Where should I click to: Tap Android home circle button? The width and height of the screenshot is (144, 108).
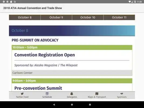coord(72,104)
